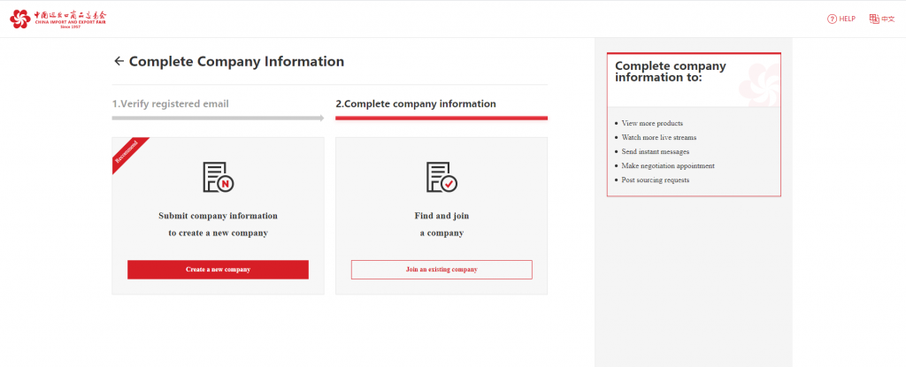Image resolution: width=906 pixels, height=367 pixels.
Task: Click the new company document icon
Action: pos(218,177)
